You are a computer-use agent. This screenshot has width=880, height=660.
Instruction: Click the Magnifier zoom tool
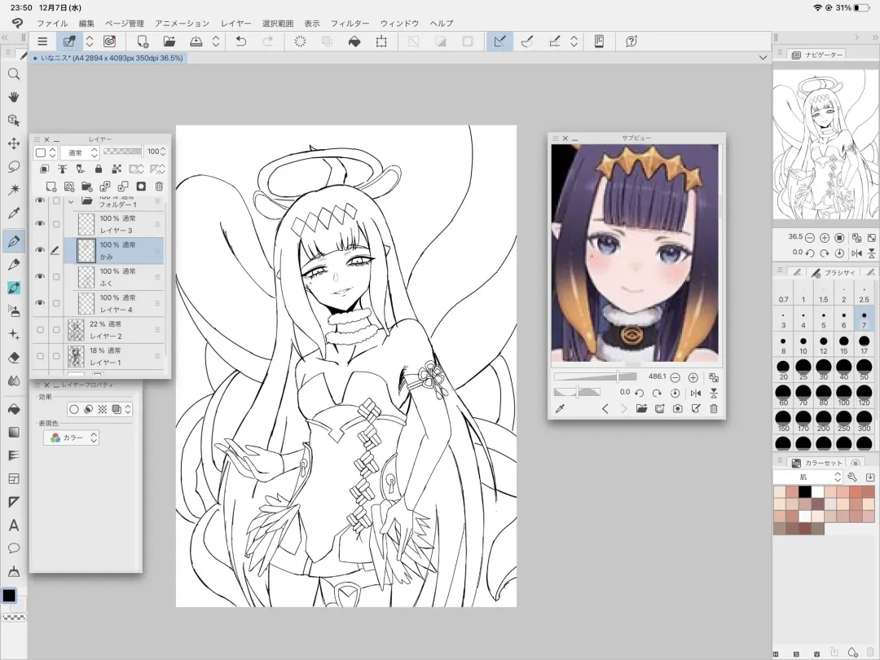14,74
